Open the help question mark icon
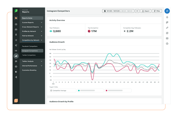Viewport: 179px width, 117px height. pos(167,44)
